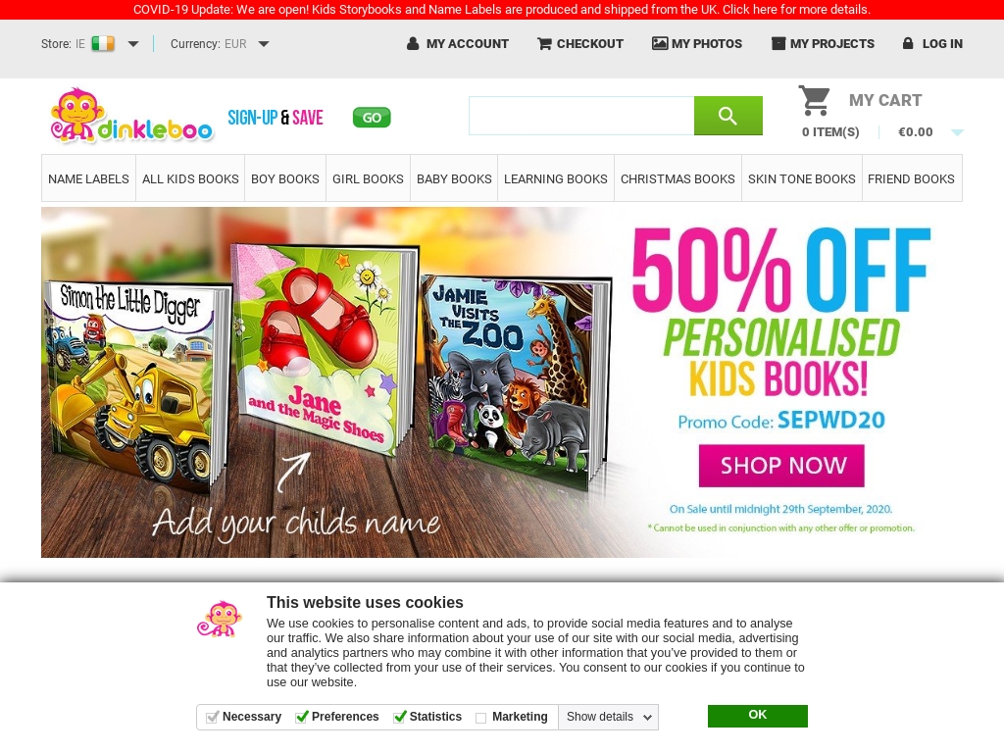The height and width of the screenshot is (753, 1004).
Task: Click the Dinkleboo monkey logo
Action: click(131, 116)
